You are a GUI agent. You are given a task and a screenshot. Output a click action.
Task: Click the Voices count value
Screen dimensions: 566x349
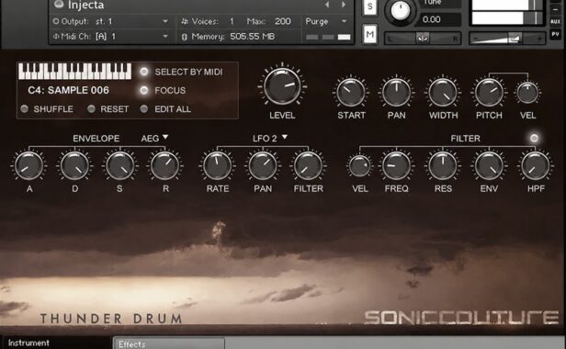(x=232, y=21)
